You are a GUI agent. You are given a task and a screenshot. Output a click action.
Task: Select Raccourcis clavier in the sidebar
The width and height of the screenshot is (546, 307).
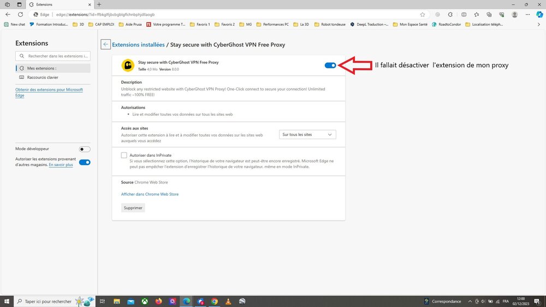[x=43, y=78]
